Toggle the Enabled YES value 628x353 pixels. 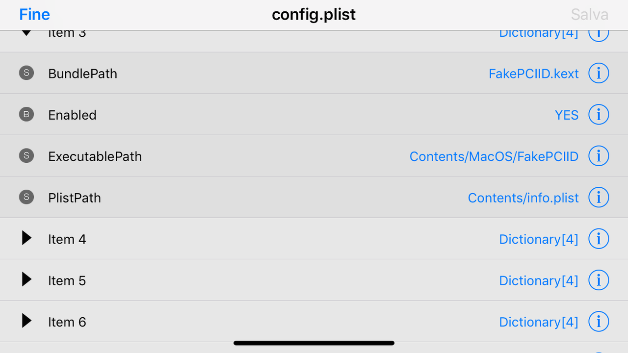click(566, 115)
